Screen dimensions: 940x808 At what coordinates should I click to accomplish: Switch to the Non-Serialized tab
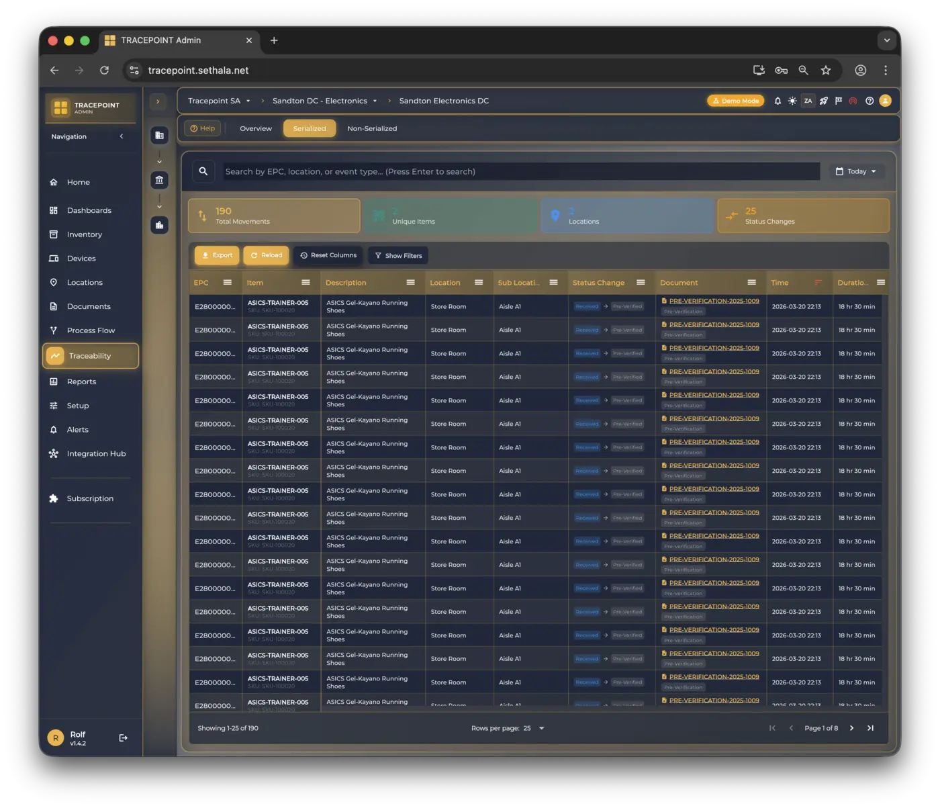pyautogui.click(x=372, y=128)
